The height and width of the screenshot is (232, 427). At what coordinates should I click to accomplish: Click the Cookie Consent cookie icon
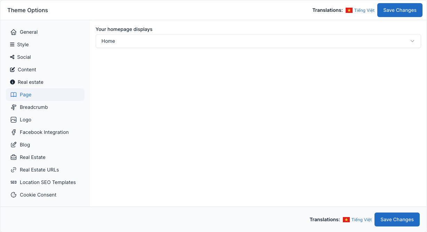point(14,195)
